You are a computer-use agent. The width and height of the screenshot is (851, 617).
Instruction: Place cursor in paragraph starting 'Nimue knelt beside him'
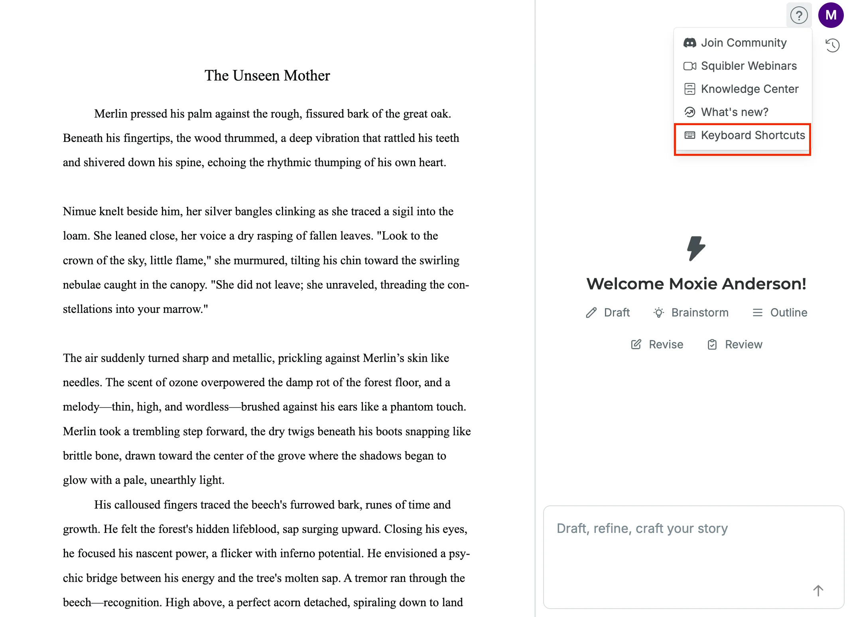coord(266,260)
